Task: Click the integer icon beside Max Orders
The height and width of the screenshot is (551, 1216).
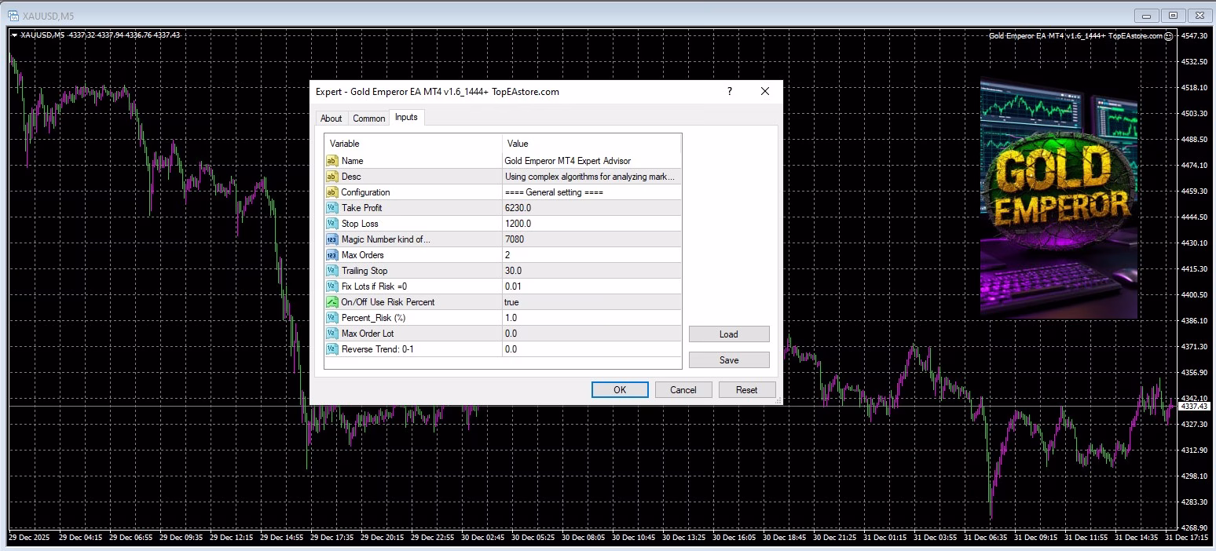Action: pyautogui.click(x=331, y=255)
